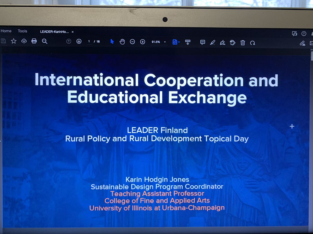Close the LEADER-KarinHo... document tab
This screenshot has height=234, width=313.
click(x=73, y=32)
